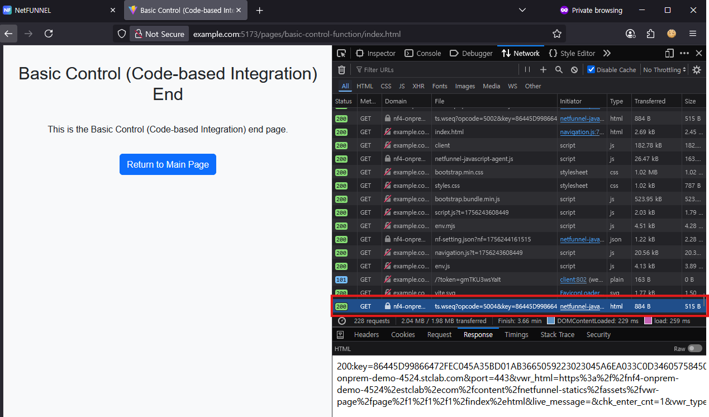Image resolution: width=709 pixels, height=417 pixels.
Task: Open the list all tabs dropdown
Action: (522, 10)
